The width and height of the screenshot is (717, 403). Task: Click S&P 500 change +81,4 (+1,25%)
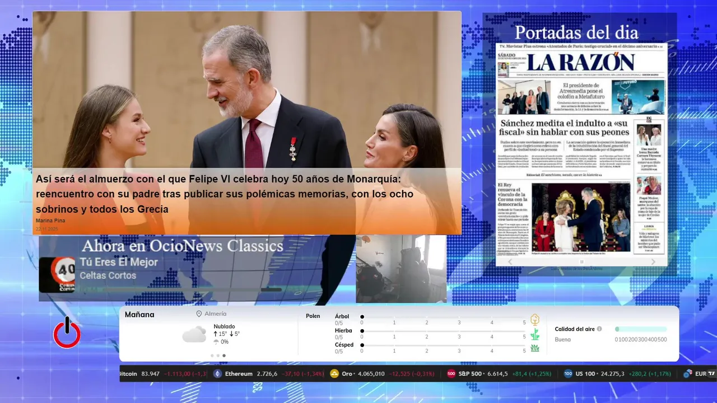(x=532, y=373)
